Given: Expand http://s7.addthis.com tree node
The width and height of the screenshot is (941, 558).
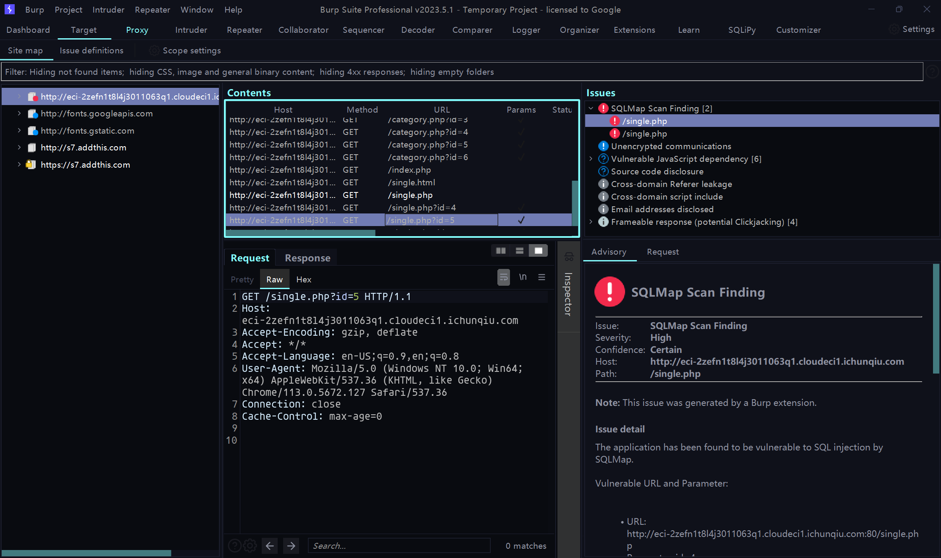Looking at the screenshot, I should pos(19,147).
